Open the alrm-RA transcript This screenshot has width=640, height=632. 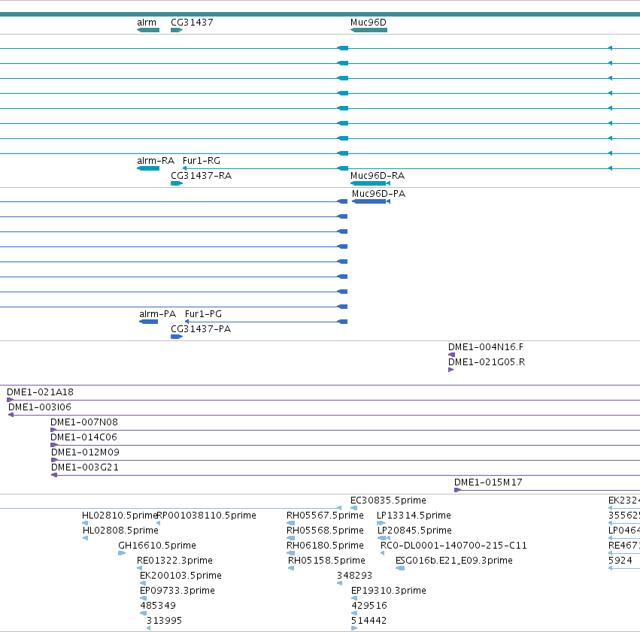click(x=148, y=168)
